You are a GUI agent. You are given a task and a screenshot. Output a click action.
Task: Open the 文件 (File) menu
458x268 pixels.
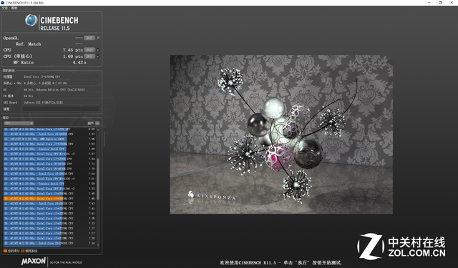(x=5, y=8)
